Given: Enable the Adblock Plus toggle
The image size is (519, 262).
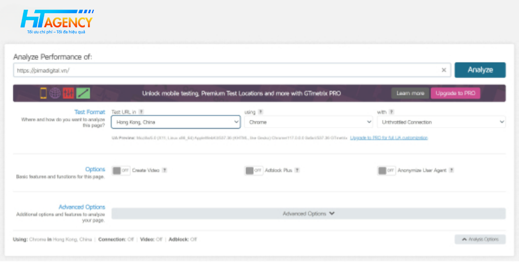Looking at the screenshot, I should (254, 171).
